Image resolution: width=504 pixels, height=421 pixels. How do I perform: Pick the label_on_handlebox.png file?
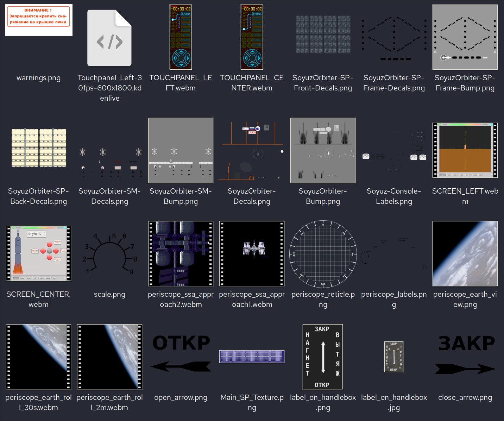323,357
